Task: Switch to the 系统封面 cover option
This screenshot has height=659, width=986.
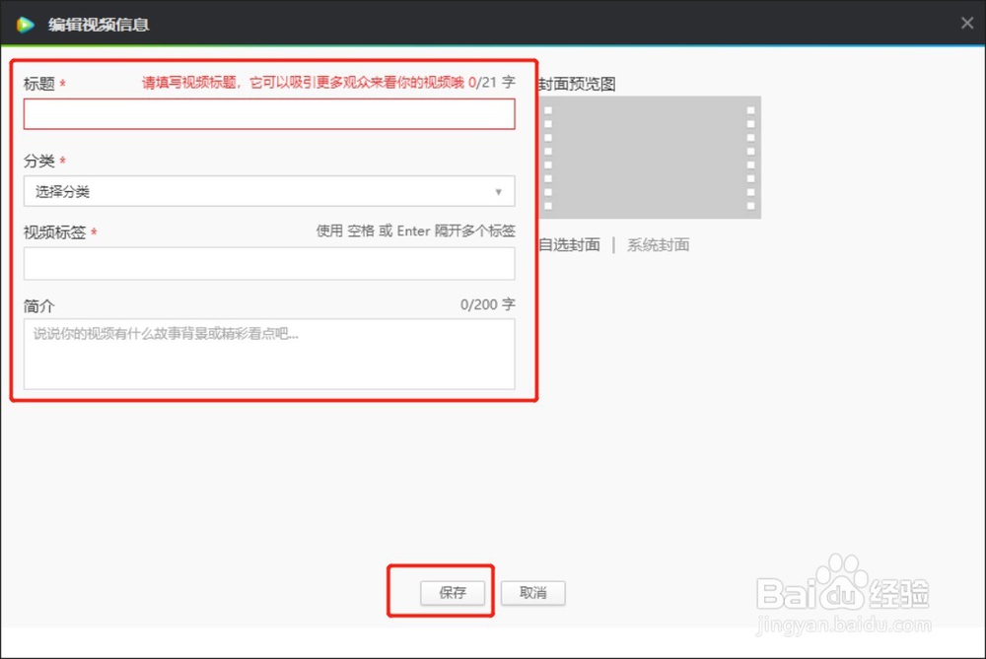Action: [657, 244]
